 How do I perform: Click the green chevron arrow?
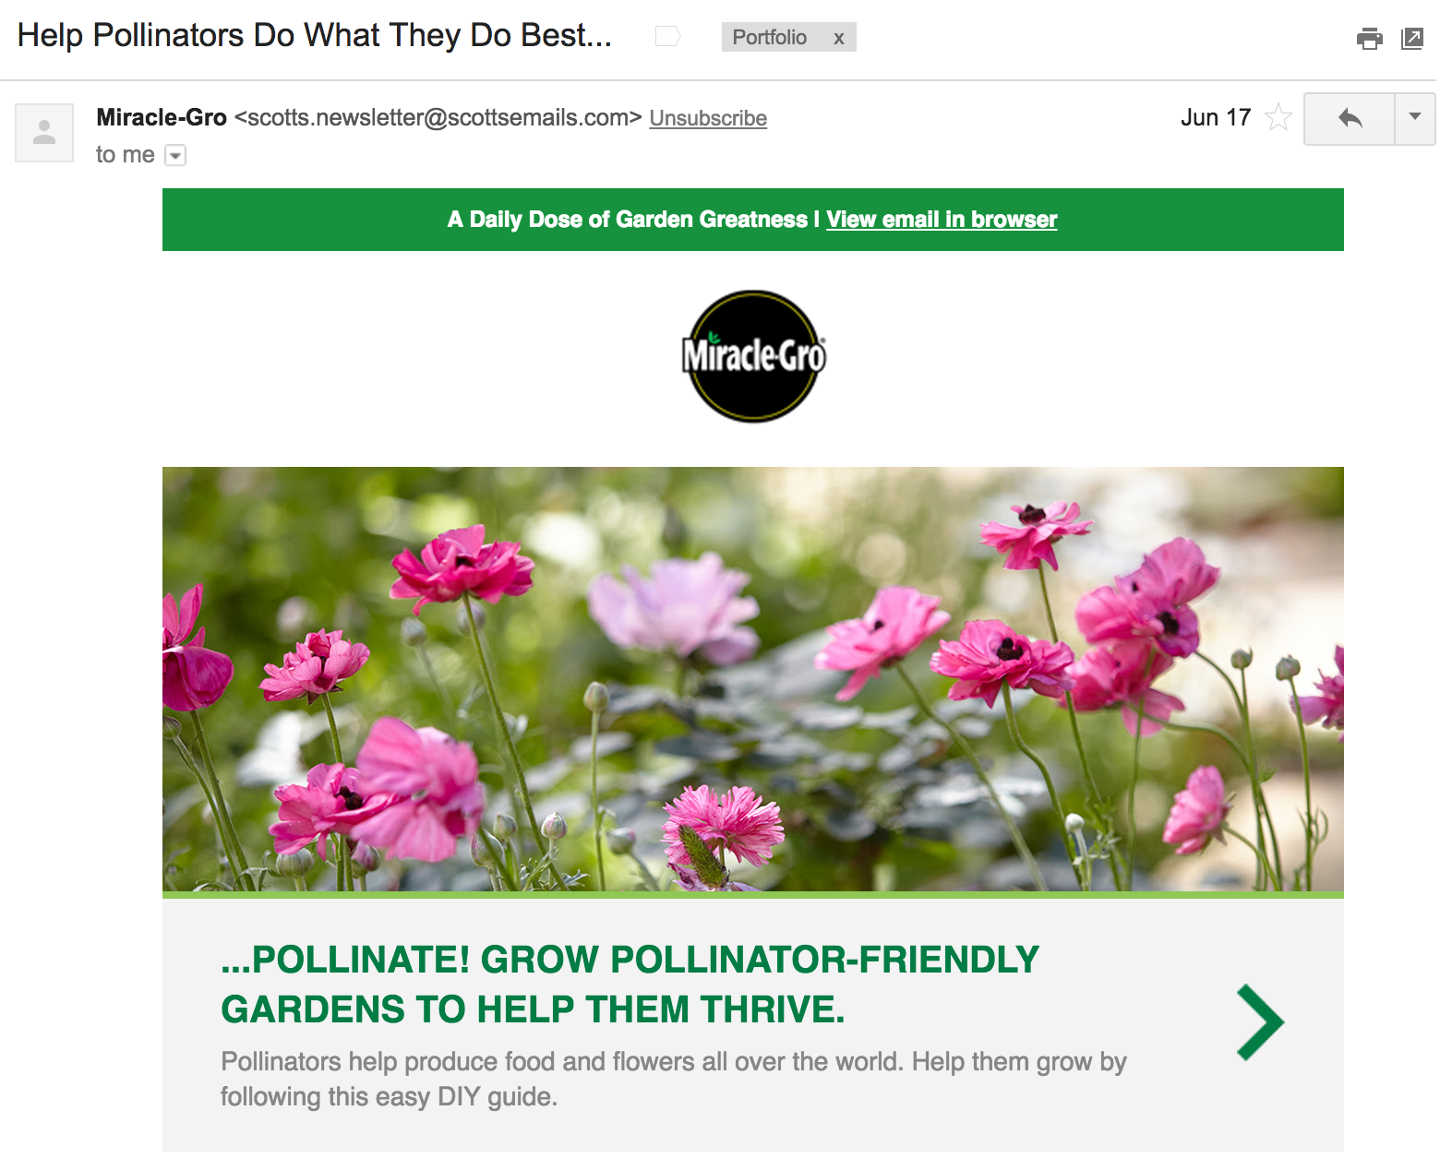point(1260,1022)
